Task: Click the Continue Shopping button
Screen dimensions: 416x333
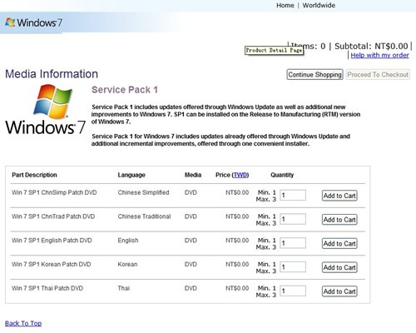Action: (314, 74)
